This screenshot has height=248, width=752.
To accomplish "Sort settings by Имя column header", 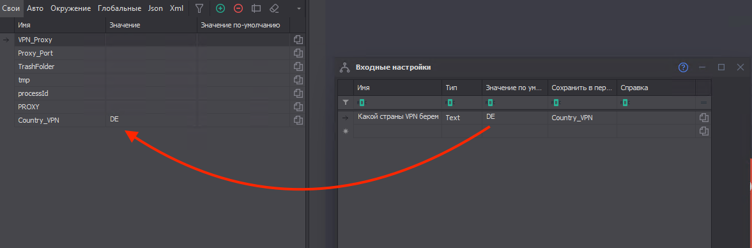I will click(398, 88).
